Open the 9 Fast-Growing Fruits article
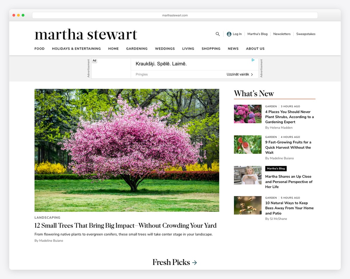350x279 pixels. tap(288, 147)
